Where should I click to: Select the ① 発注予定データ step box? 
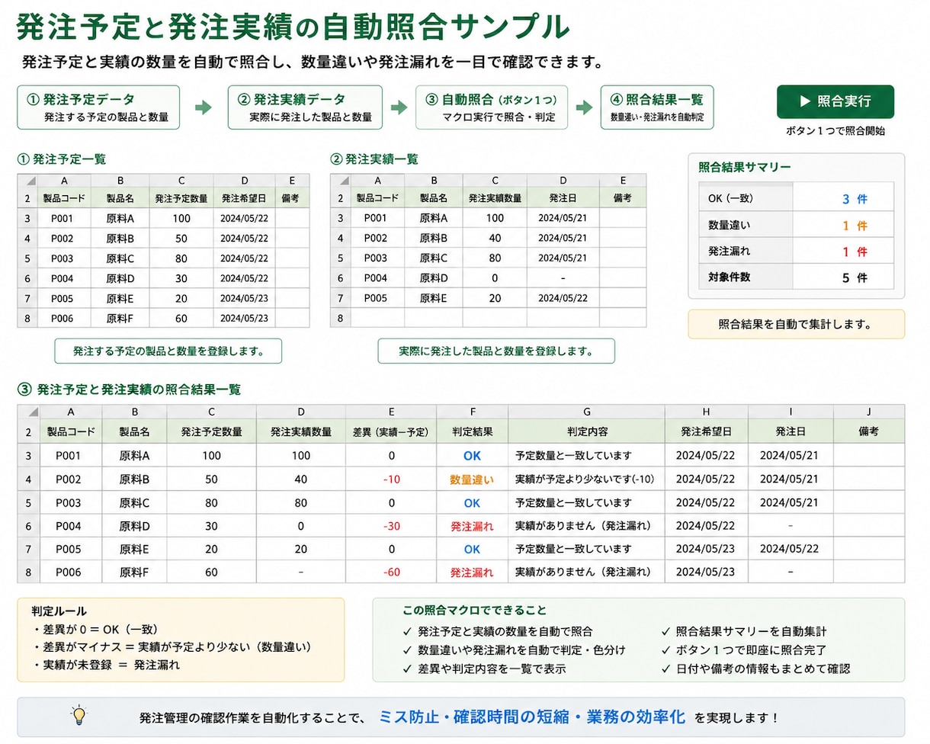[x=98, y=107]
